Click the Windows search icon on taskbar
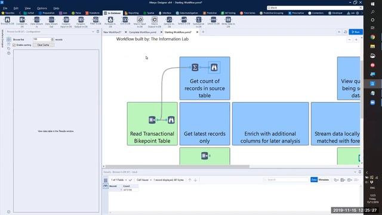Image resolution: width=382 pixels, height=215 pixels. (x=372, y=12)
